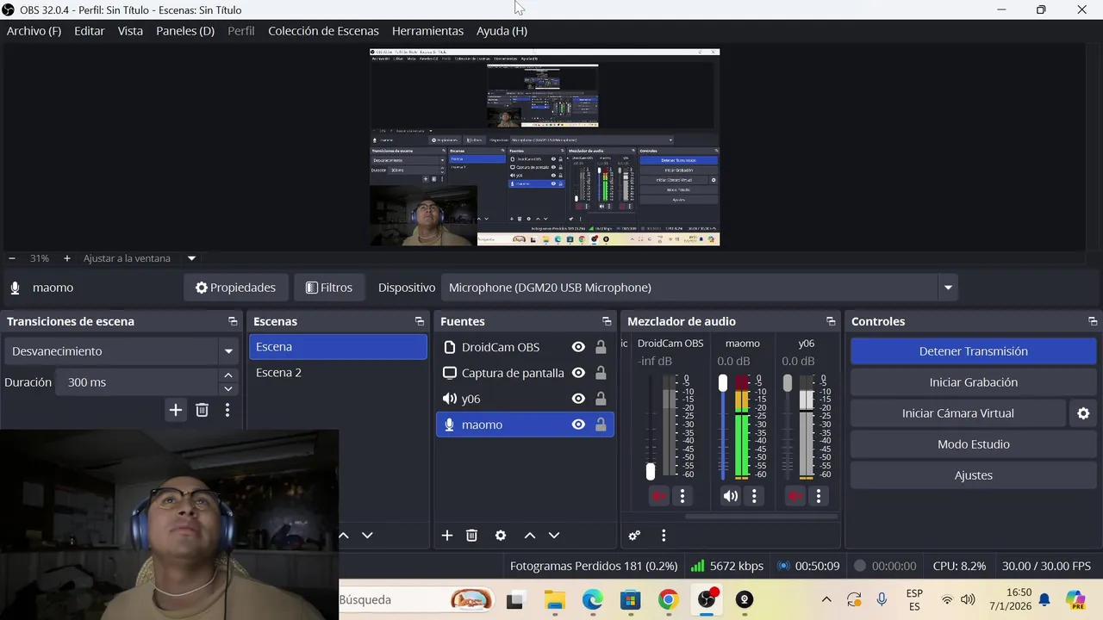Open maomo channel options menu
1103x620 pixels.
tap(754, 496)
